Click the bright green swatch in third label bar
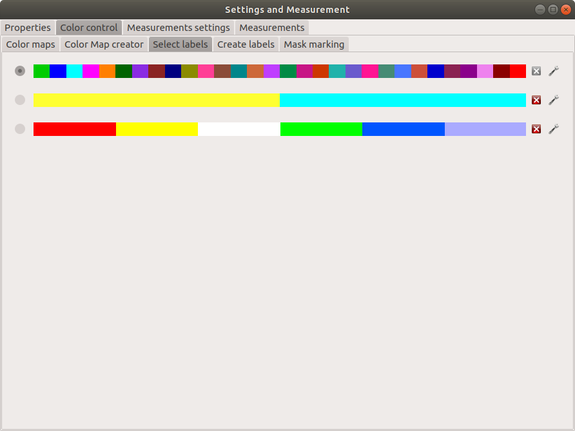 coord(321,129)
